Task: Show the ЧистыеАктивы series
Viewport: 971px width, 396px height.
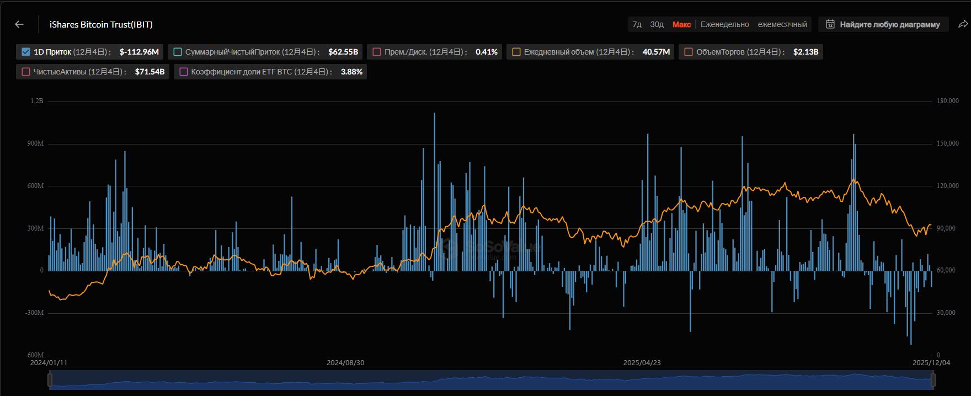Action: point(26,72)
